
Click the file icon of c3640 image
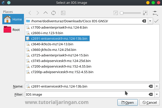pos(28,44)
